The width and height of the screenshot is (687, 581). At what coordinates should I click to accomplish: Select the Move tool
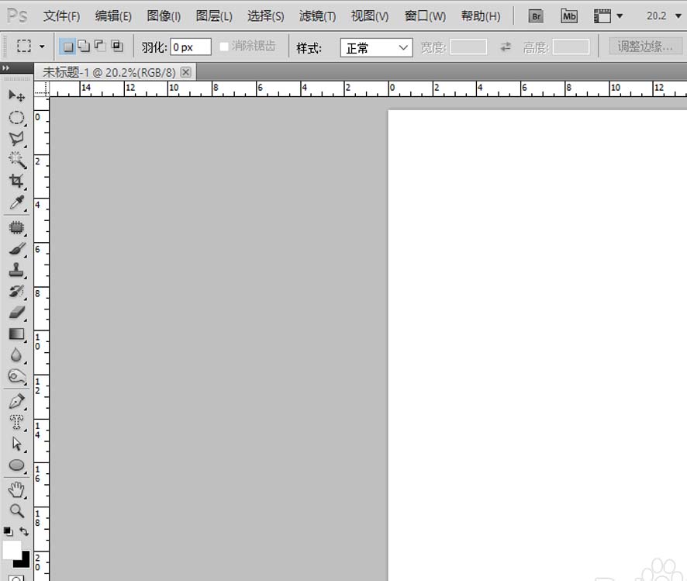coord(17,95)
